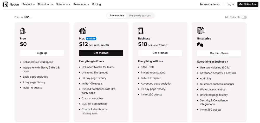Click the Popular badge on Plus
Viewport: 260px width, 123px height.
pos(91,39)
